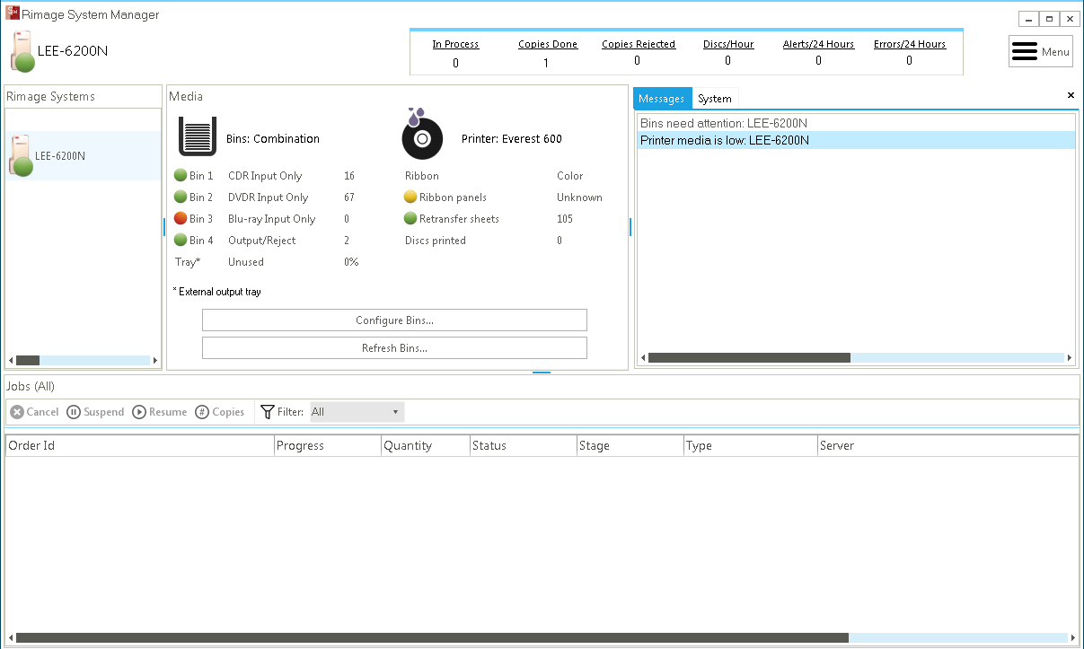This screenshot has height=649, width=1084.
Task: Click the Rimage Systems horizontal scrollbar thumb
Action: [x=28, y=360]
